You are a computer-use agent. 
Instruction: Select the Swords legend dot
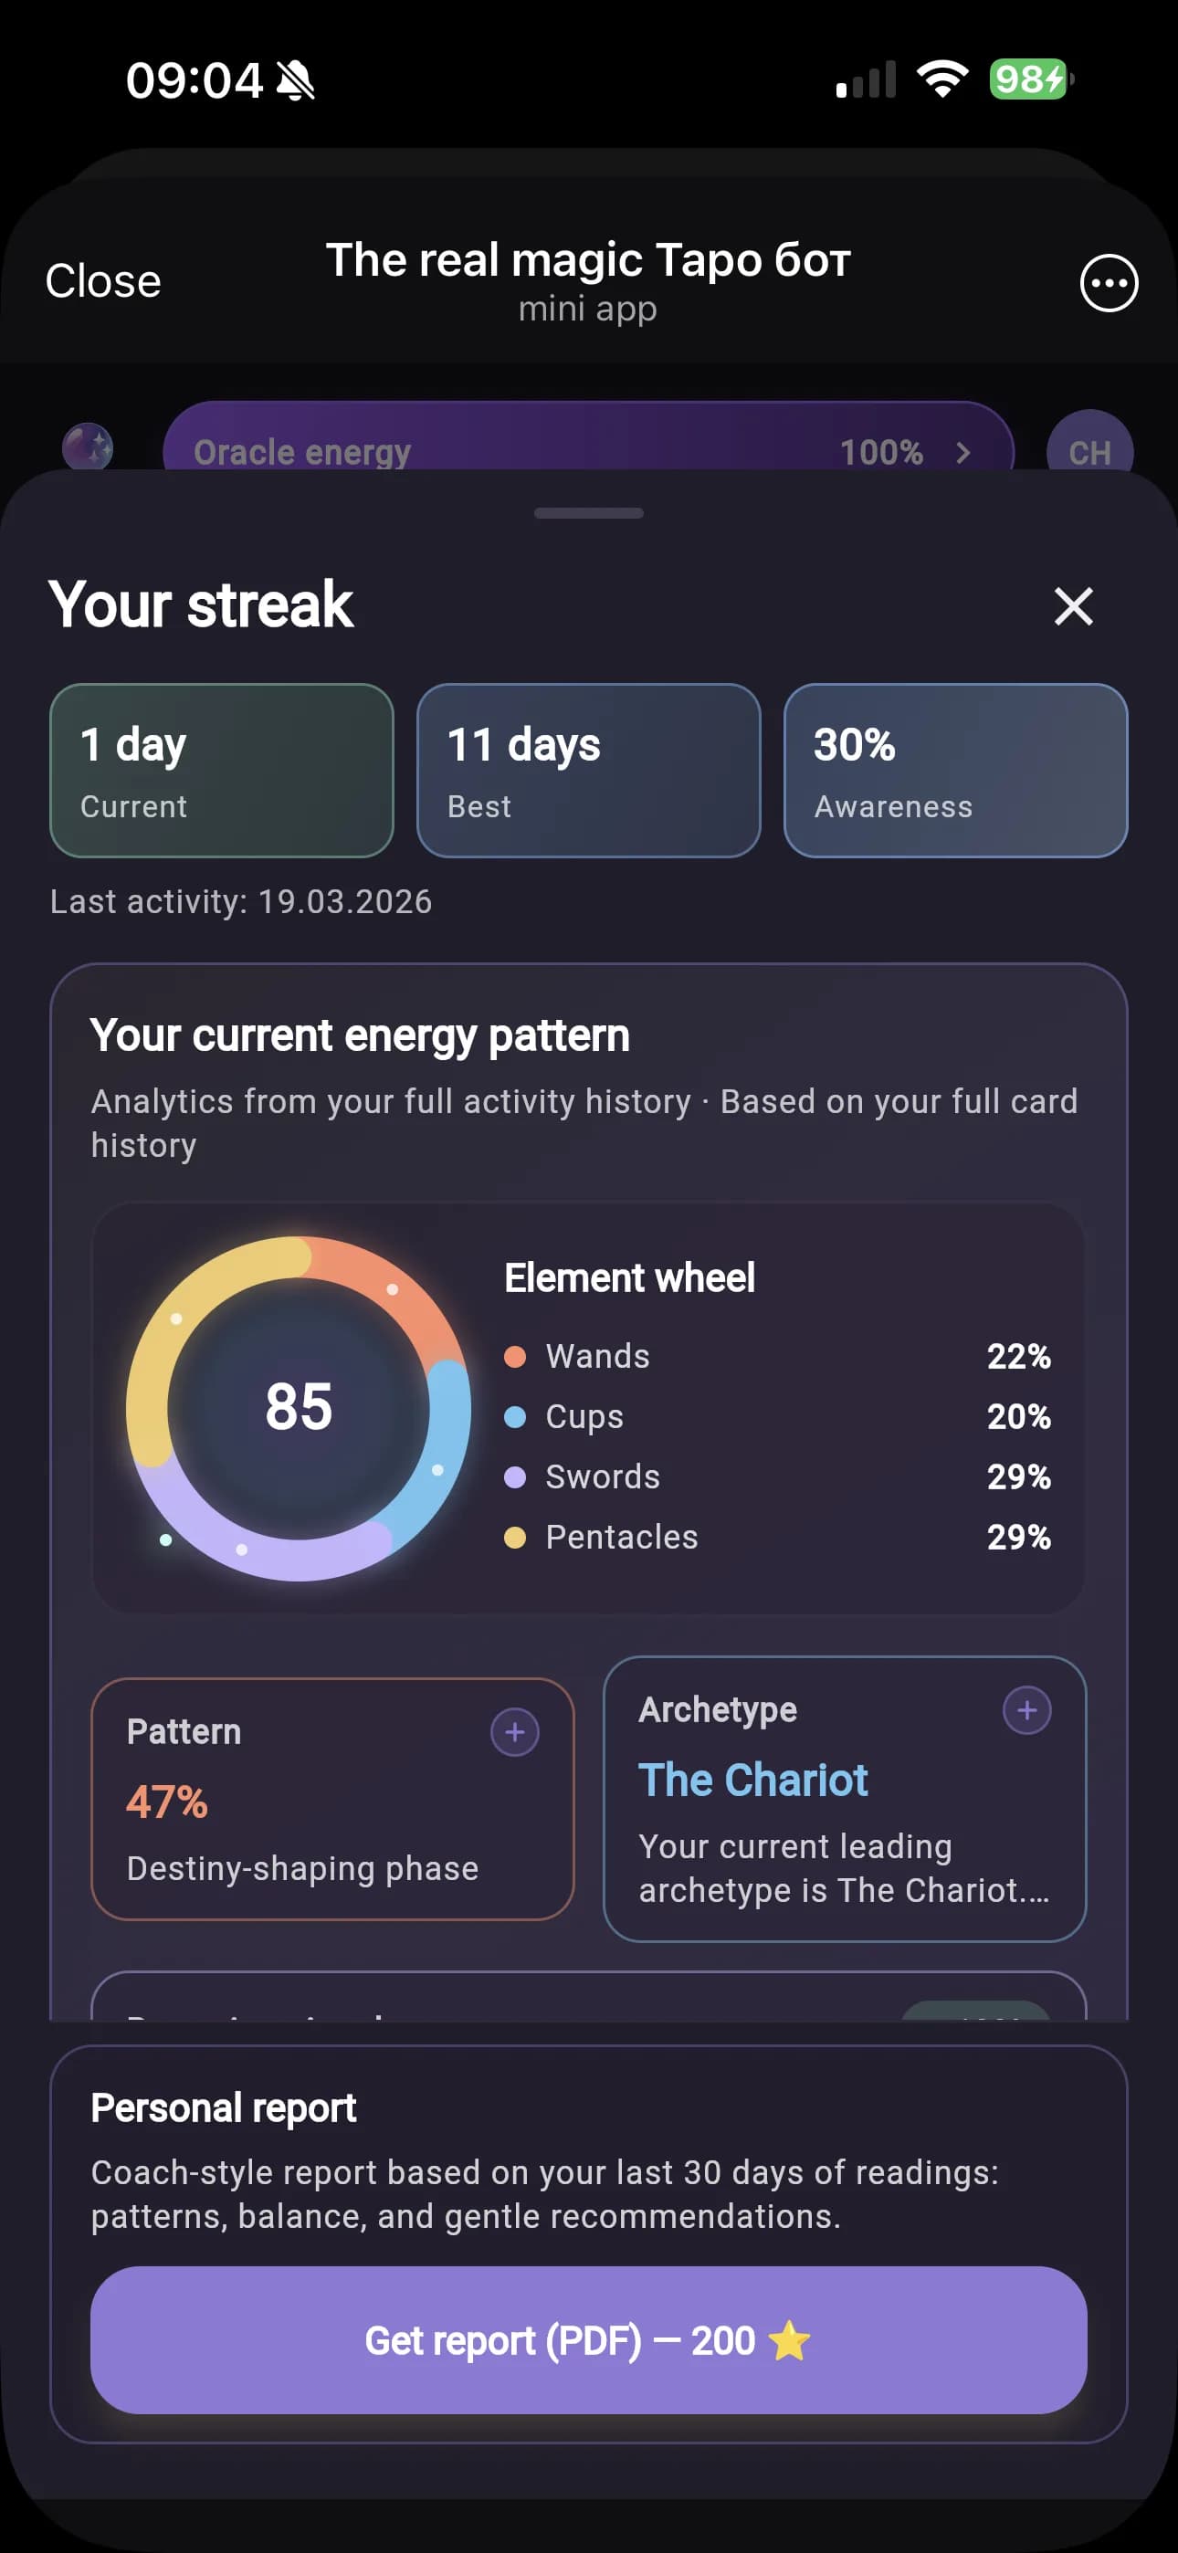(x=515, y=1476)
